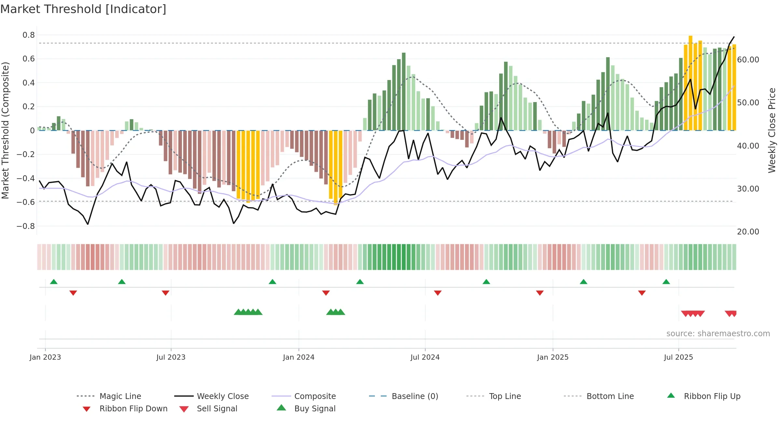Click the 0.2 tick on the left axis

(29, 107)
